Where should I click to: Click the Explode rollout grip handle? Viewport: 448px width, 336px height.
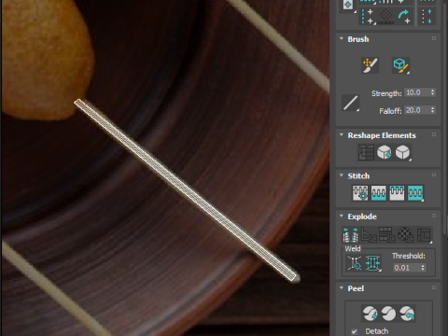click(x=434, y=216)
